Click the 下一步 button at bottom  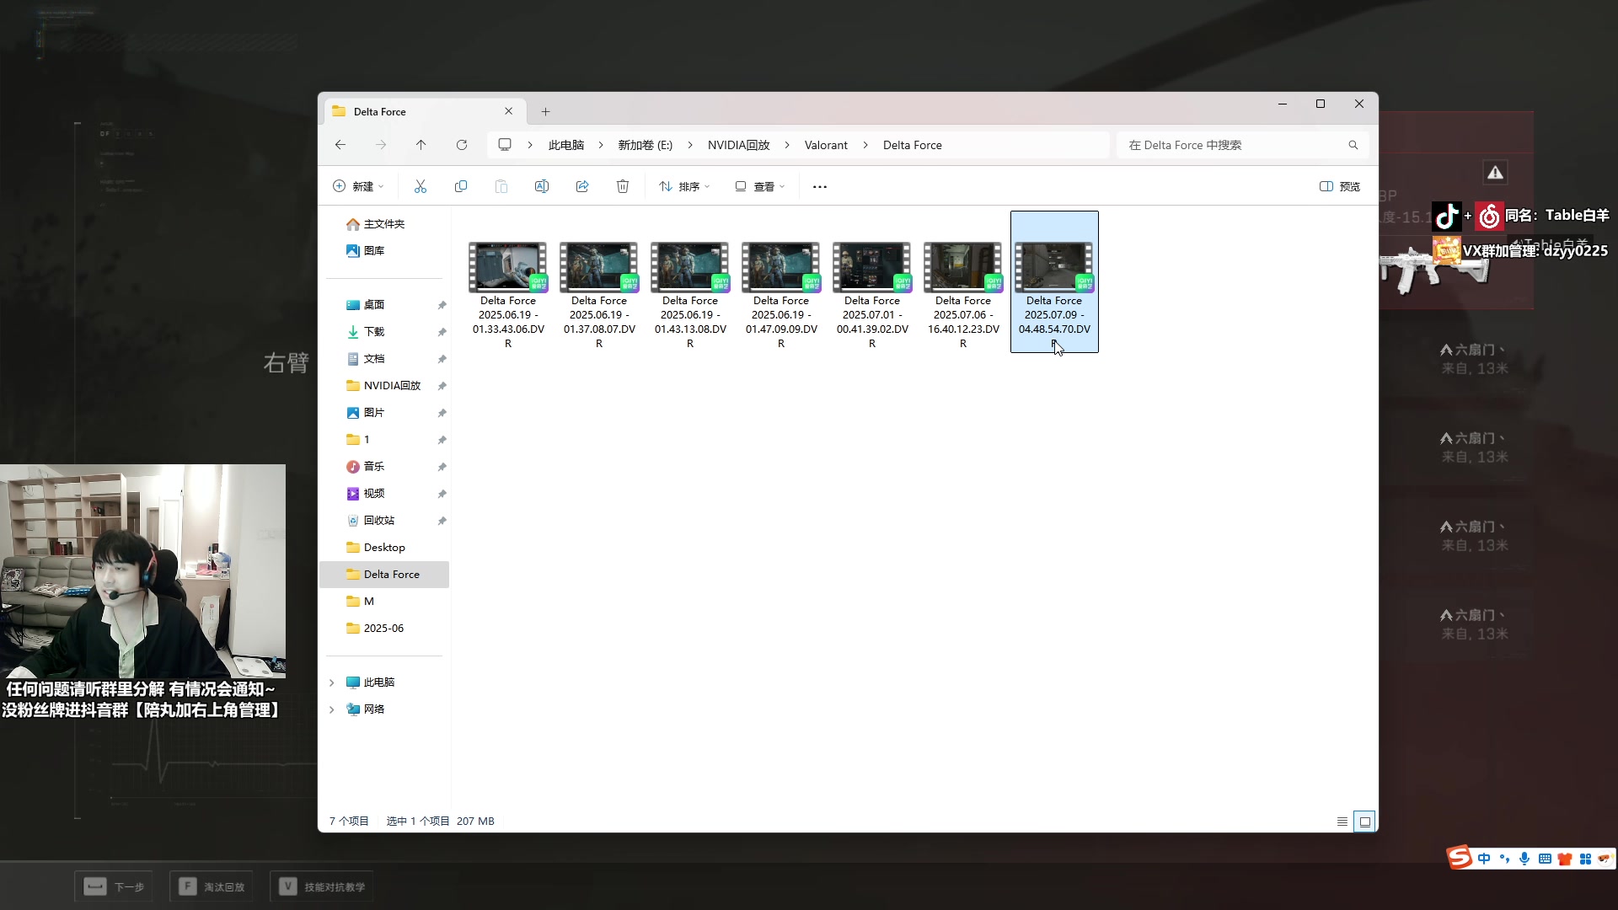pyautogui.click(x=114, y=886)
